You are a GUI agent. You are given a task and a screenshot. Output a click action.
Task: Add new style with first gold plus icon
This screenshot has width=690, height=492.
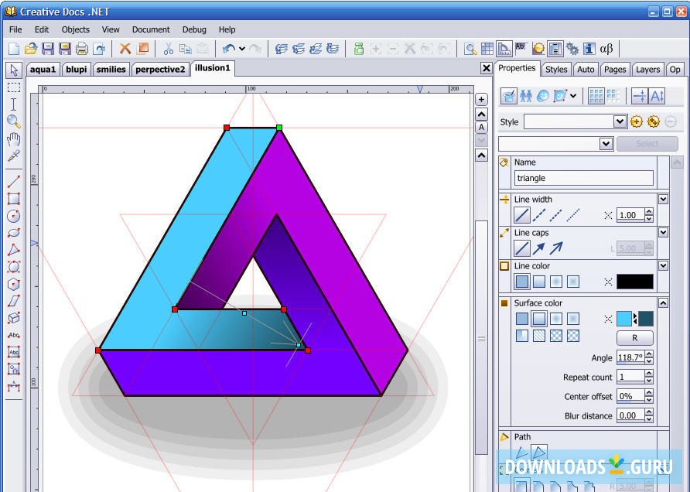637,121
